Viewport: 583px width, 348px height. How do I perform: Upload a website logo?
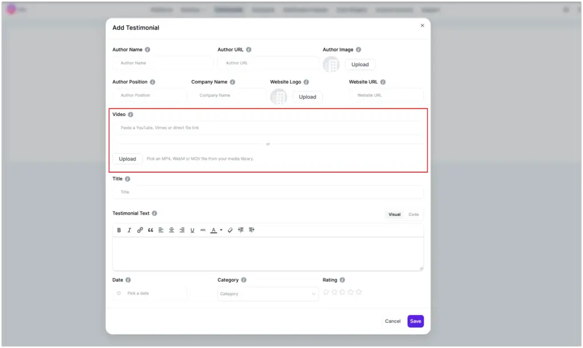(x=307, y=97)
